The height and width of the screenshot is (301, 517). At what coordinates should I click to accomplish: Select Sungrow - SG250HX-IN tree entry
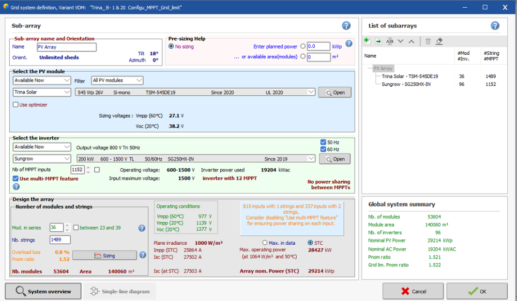[x=406, y=84]
